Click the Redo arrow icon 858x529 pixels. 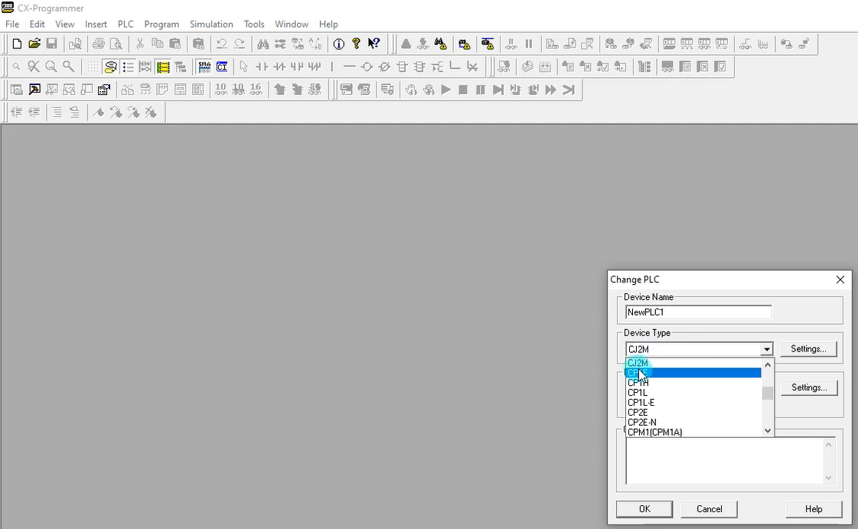(239, 44)
